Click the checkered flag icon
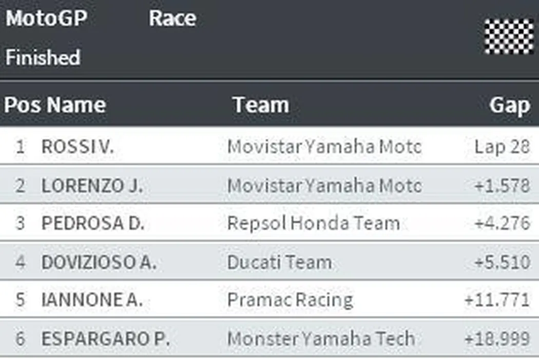The height and width of the screenshot is (359, 539). point(509,36)
